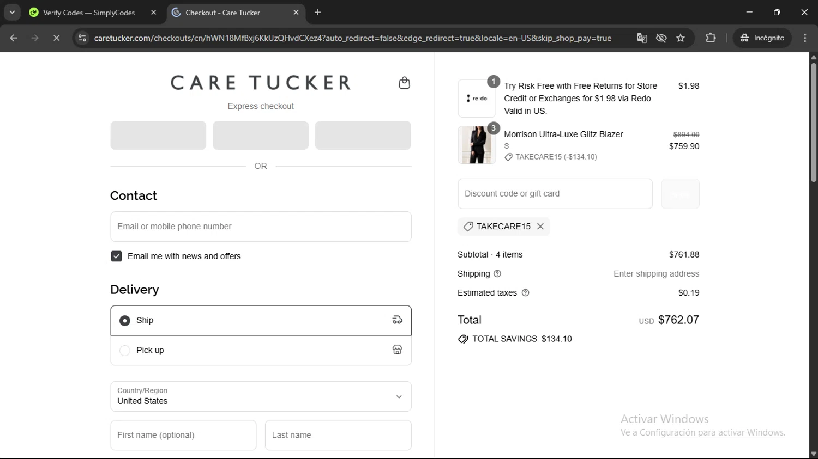Click the shipping truck icon
Viewport: 818px width, 459px height.
(398, 320)
